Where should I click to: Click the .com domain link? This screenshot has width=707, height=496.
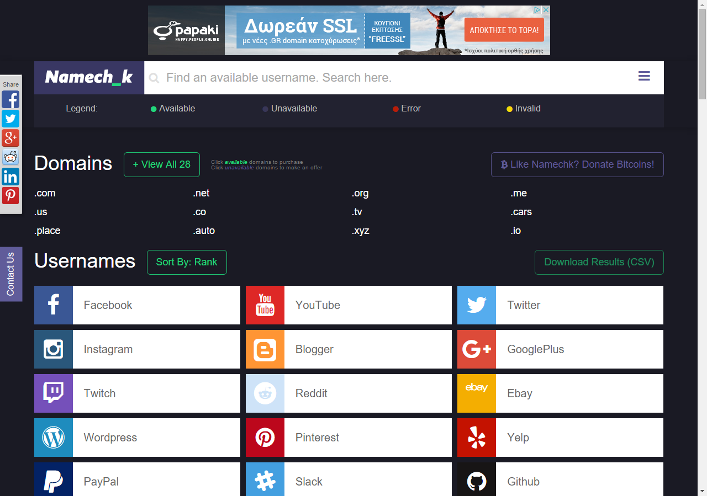pos(45,193)
